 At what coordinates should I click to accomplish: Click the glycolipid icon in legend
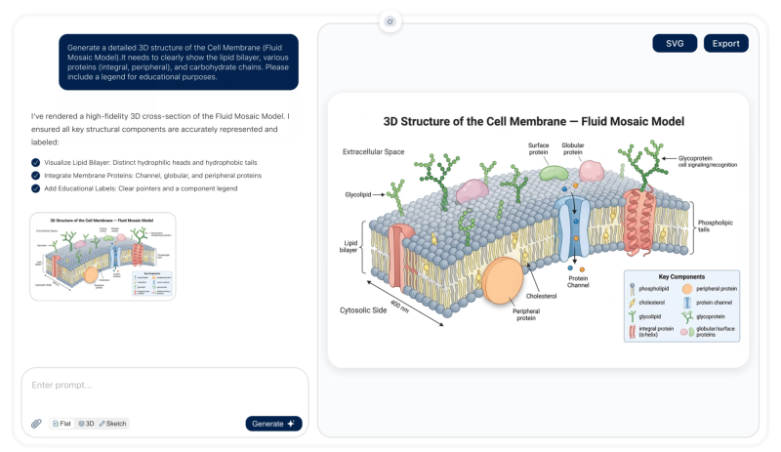pyautogui.click(x=632, y=316)
